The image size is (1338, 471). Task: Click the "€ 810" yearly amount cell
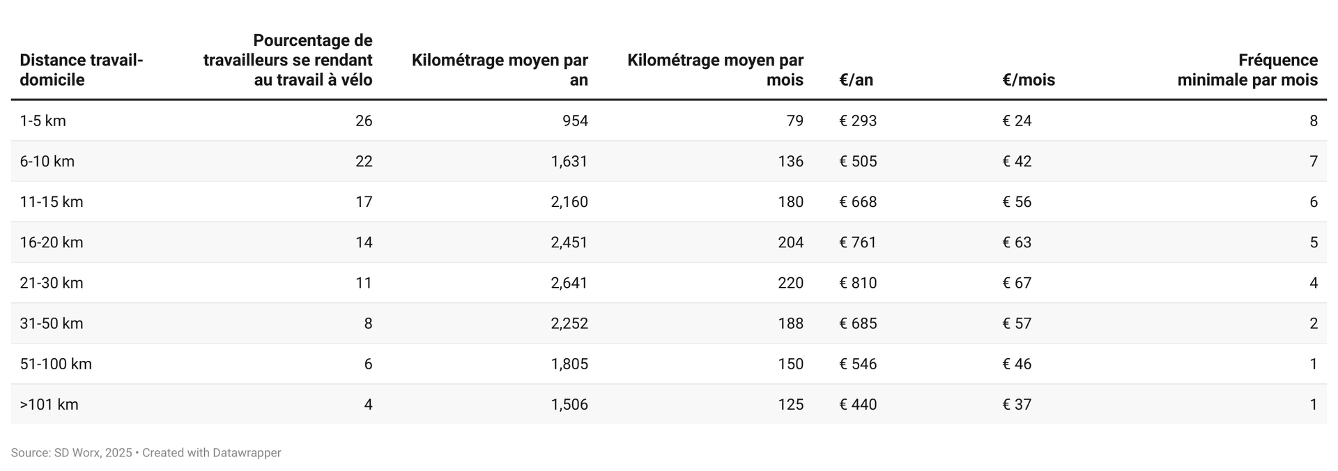click(858, 282)
